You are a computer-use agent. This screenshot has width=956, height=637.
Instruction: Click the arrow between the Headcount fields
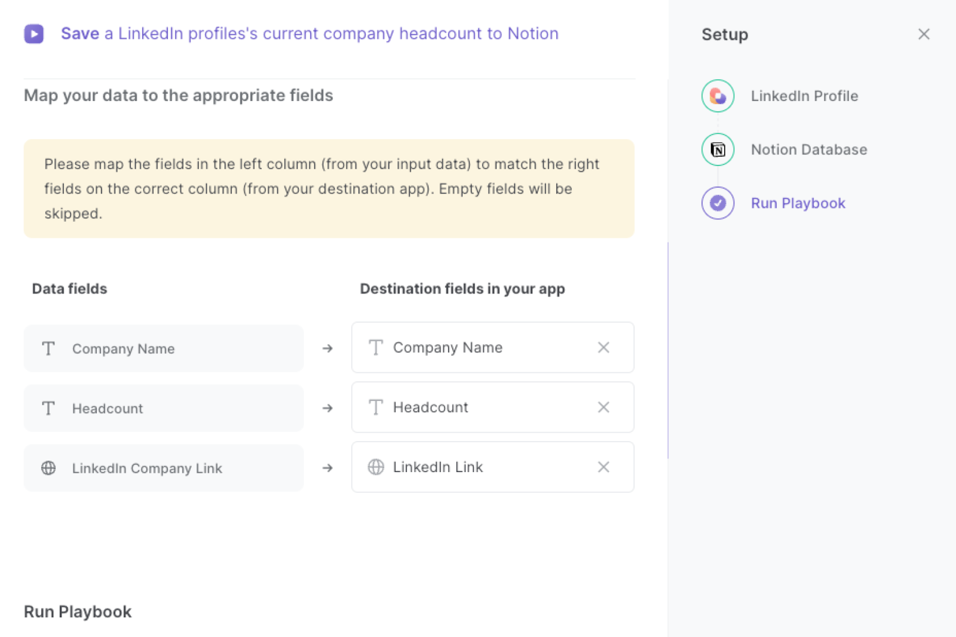(327, 408)
